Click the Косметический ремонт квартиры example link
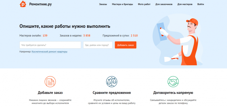 [49, 52]
